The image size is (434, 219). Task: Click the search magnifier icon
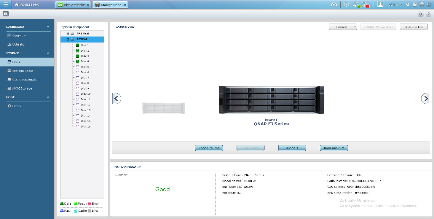[408, 5]
